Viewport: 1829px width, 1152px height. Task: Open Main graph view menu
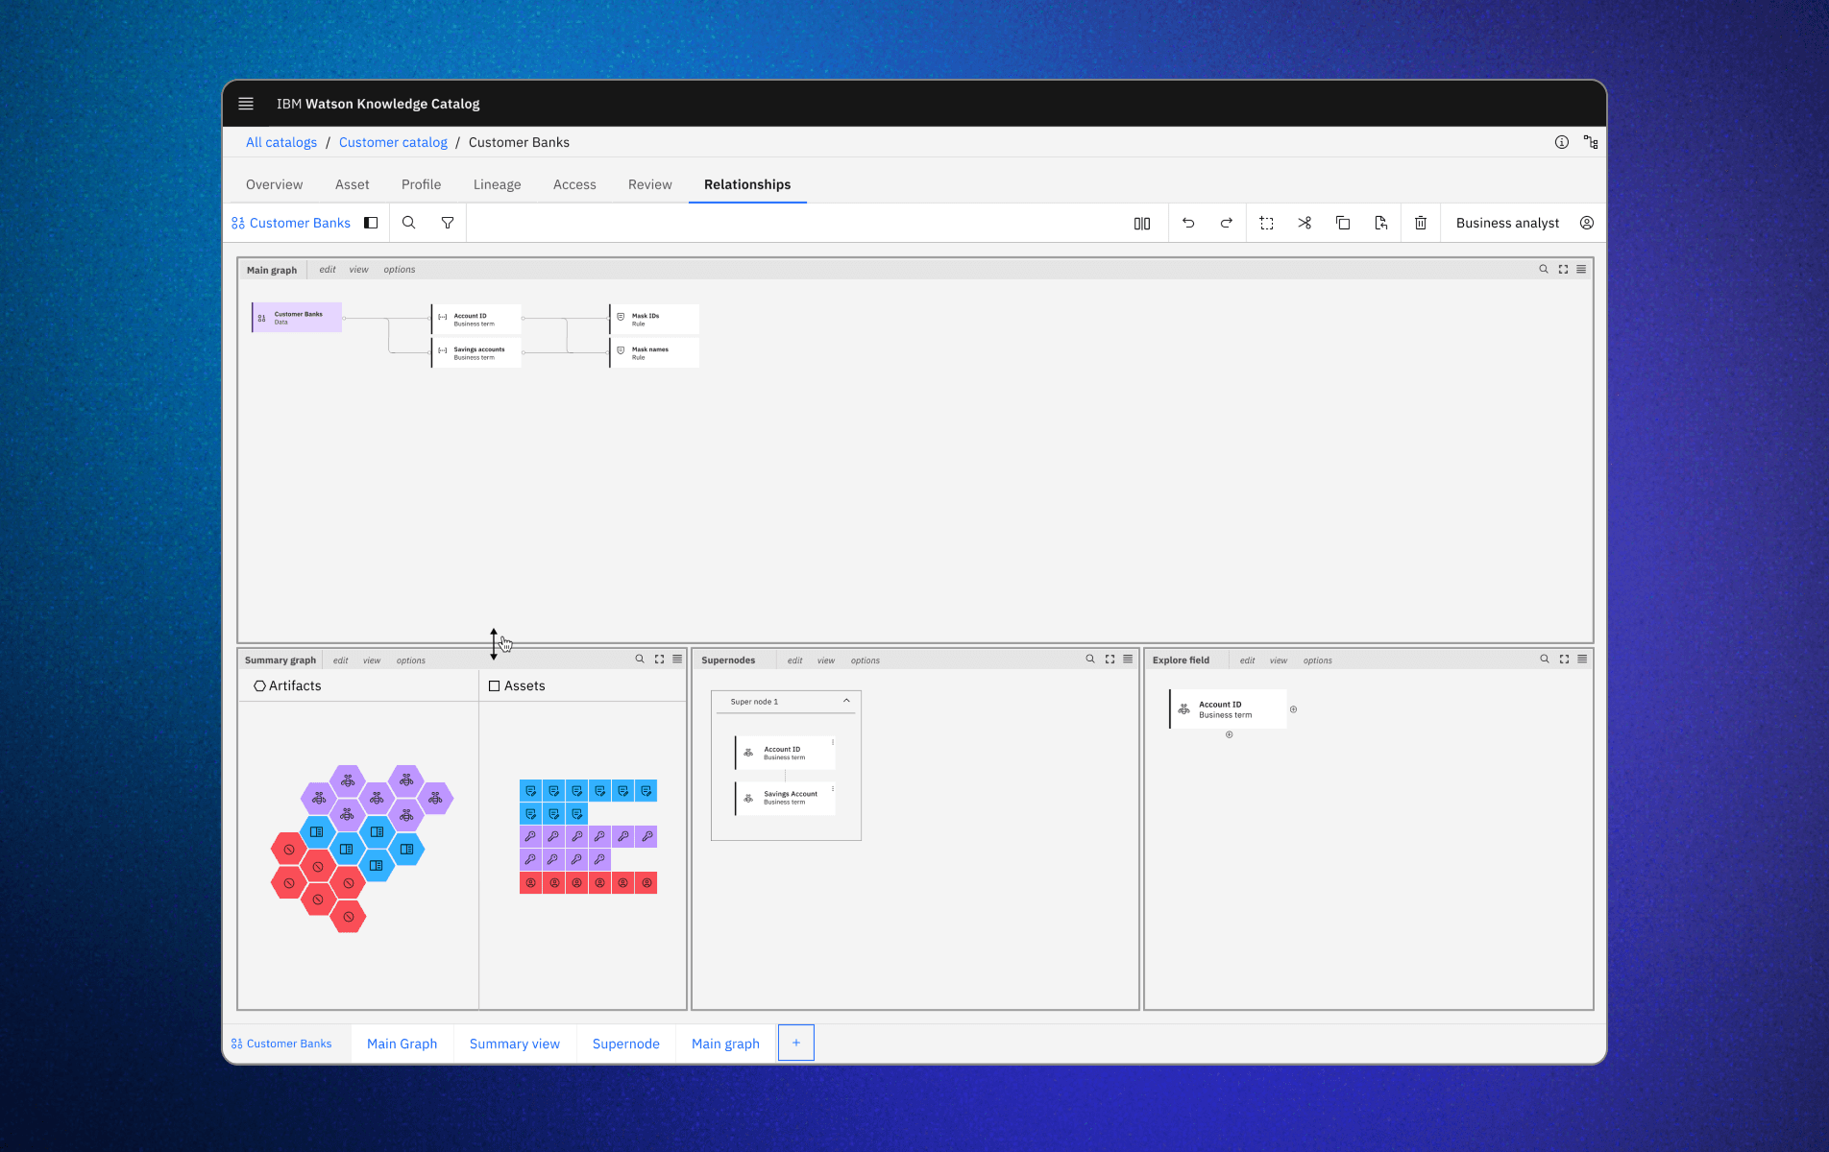click(358, 270)
